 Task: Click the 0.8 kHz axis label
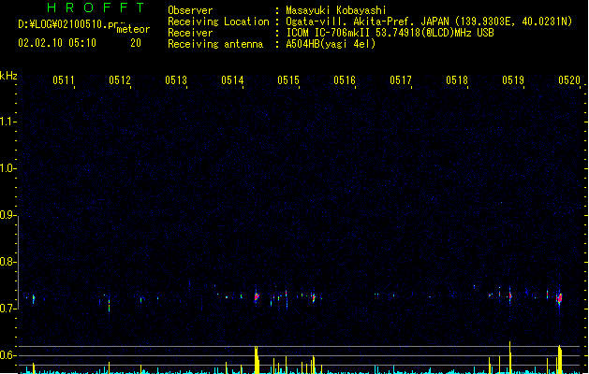[7, 262]
